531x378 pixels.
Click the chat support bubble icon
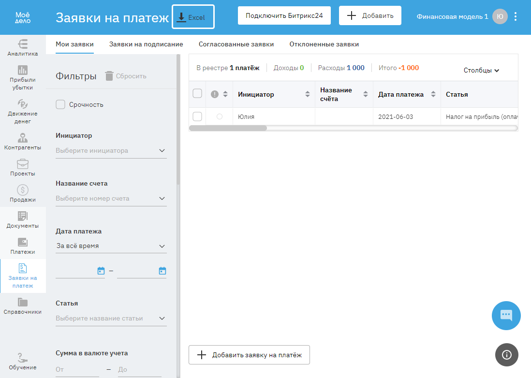[506, 315]
